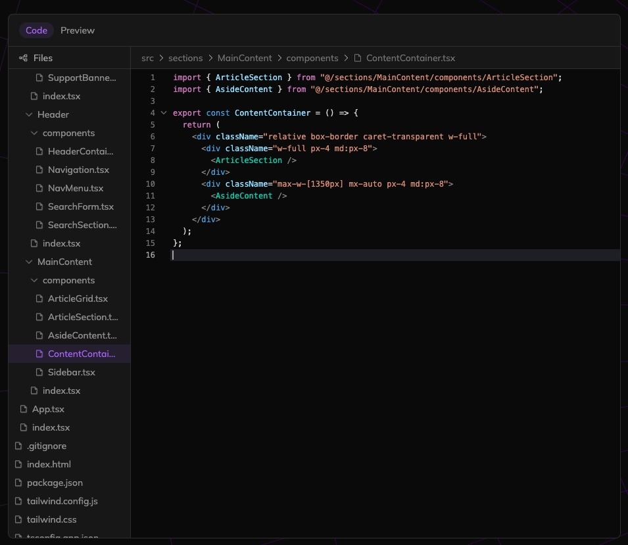Click the MainContent breadcrumb segment

point(245,58)
